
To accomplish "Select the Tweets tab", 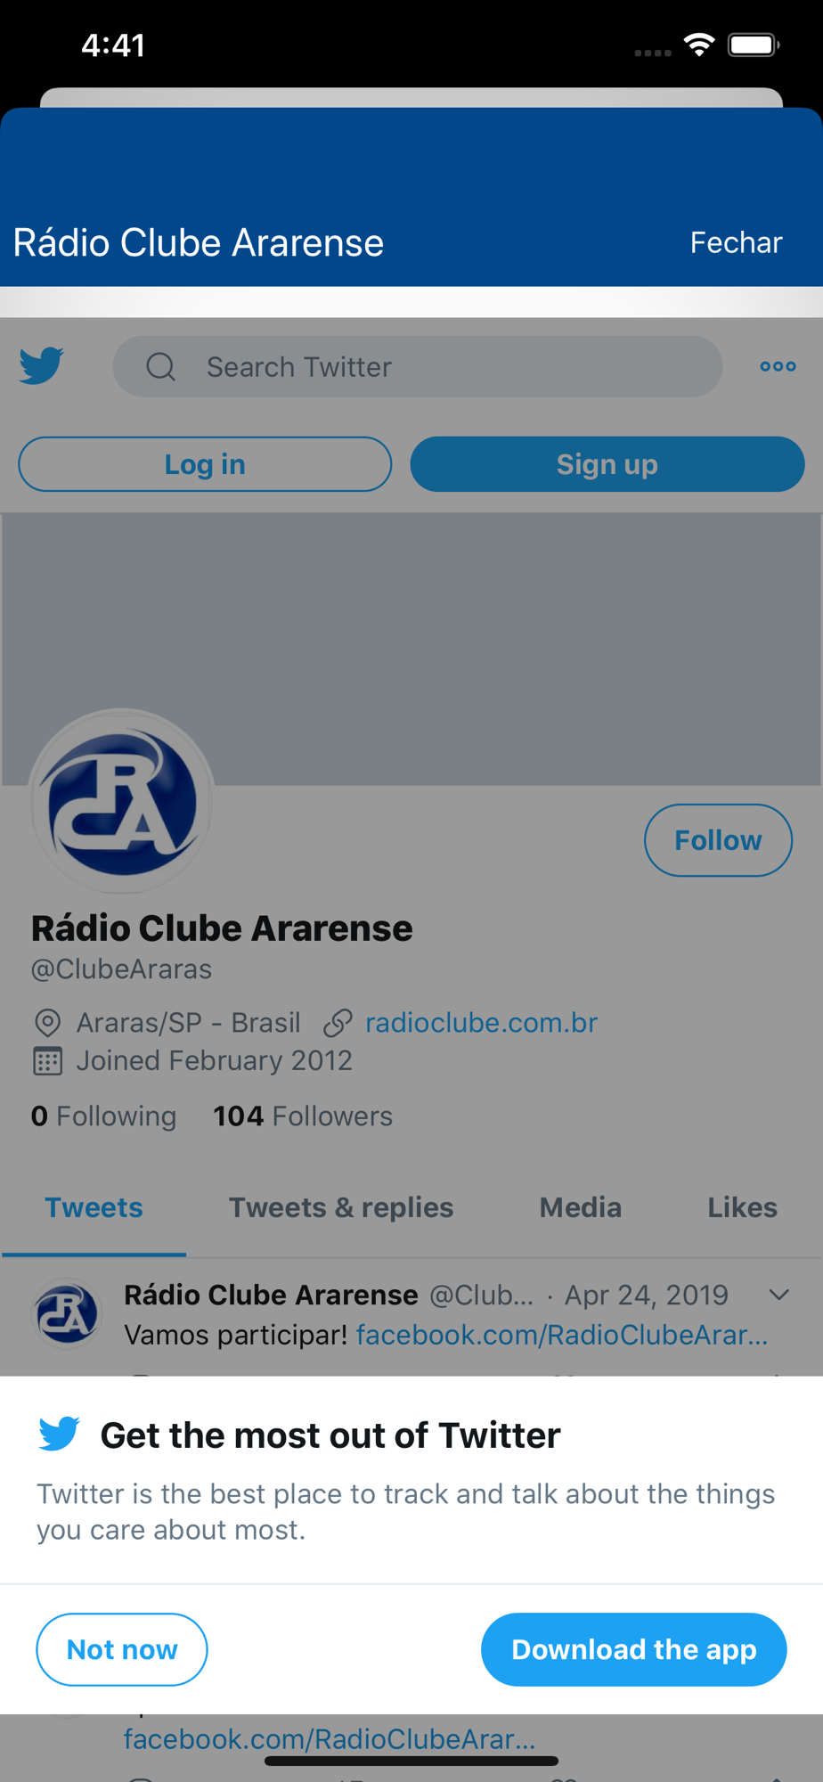I will click(x=94, y=1207).
